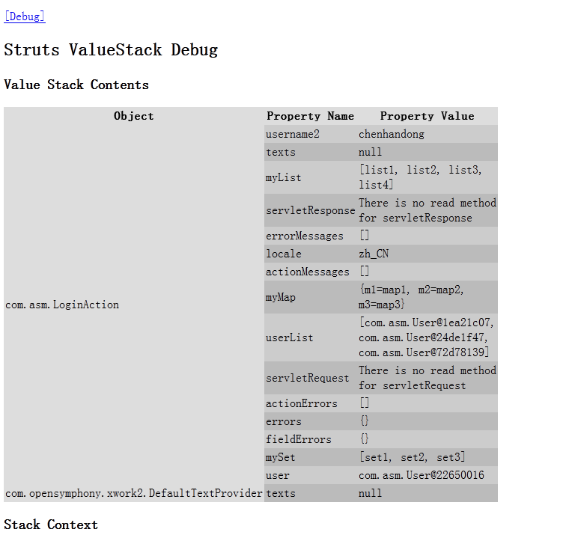Click the com.asm.User@22650016 value
Viewport: 572px width, 538px height.
(421, 475)
